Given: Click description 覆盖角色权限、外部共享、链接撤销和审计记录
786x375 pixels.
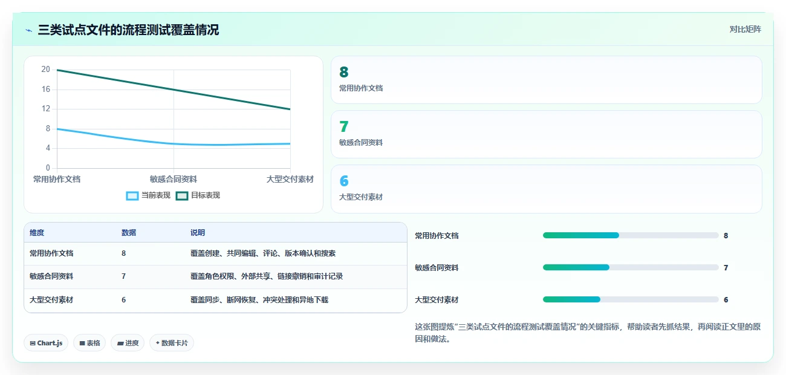Looking at the screenshot, I should point(267,276).
